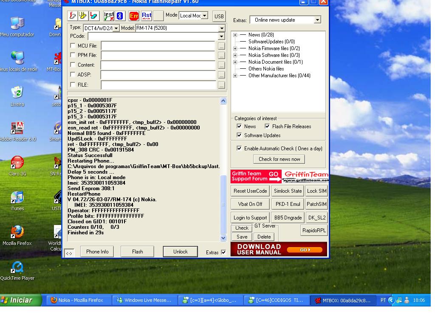This screenshot has height=326, width=435.
Task: Open the Mozilla Firefox desktop shortcut
Action: (x=17, y=235)
